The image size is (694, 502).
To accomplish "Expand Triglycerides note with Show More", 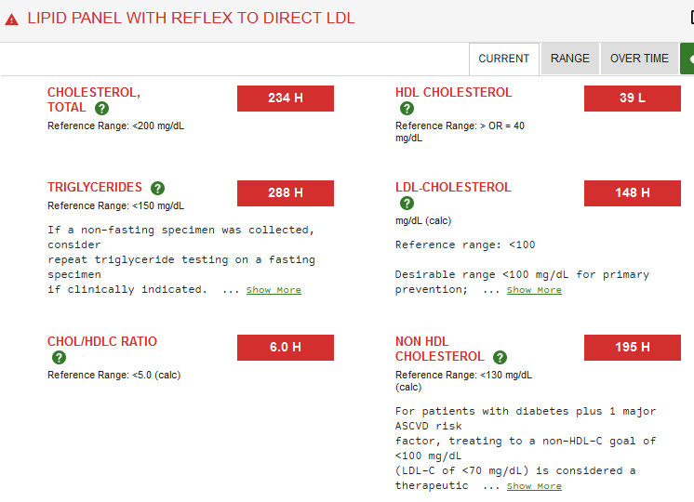I will (x=274, y=290).
